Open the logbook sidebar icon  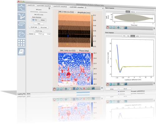click(x=22, y=52)
